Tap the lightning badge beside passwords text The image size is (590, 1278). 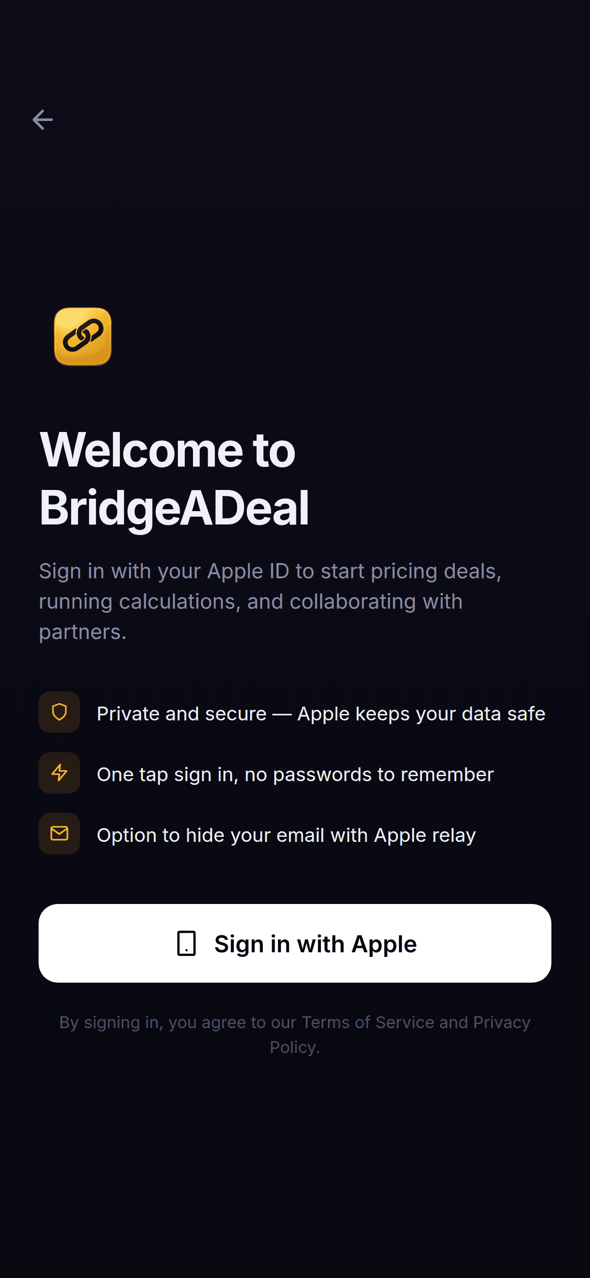coord(59,773)
